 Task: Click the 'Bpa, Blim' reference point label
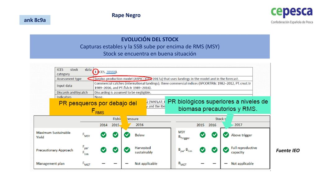point(185,150)
